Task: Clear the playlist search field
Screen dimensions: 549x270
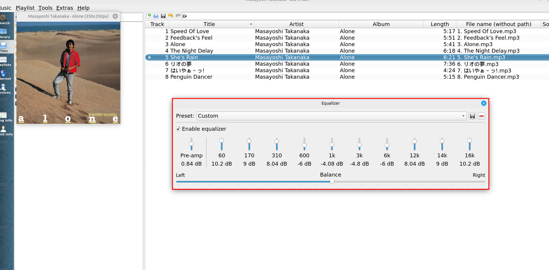Action: 185,16
